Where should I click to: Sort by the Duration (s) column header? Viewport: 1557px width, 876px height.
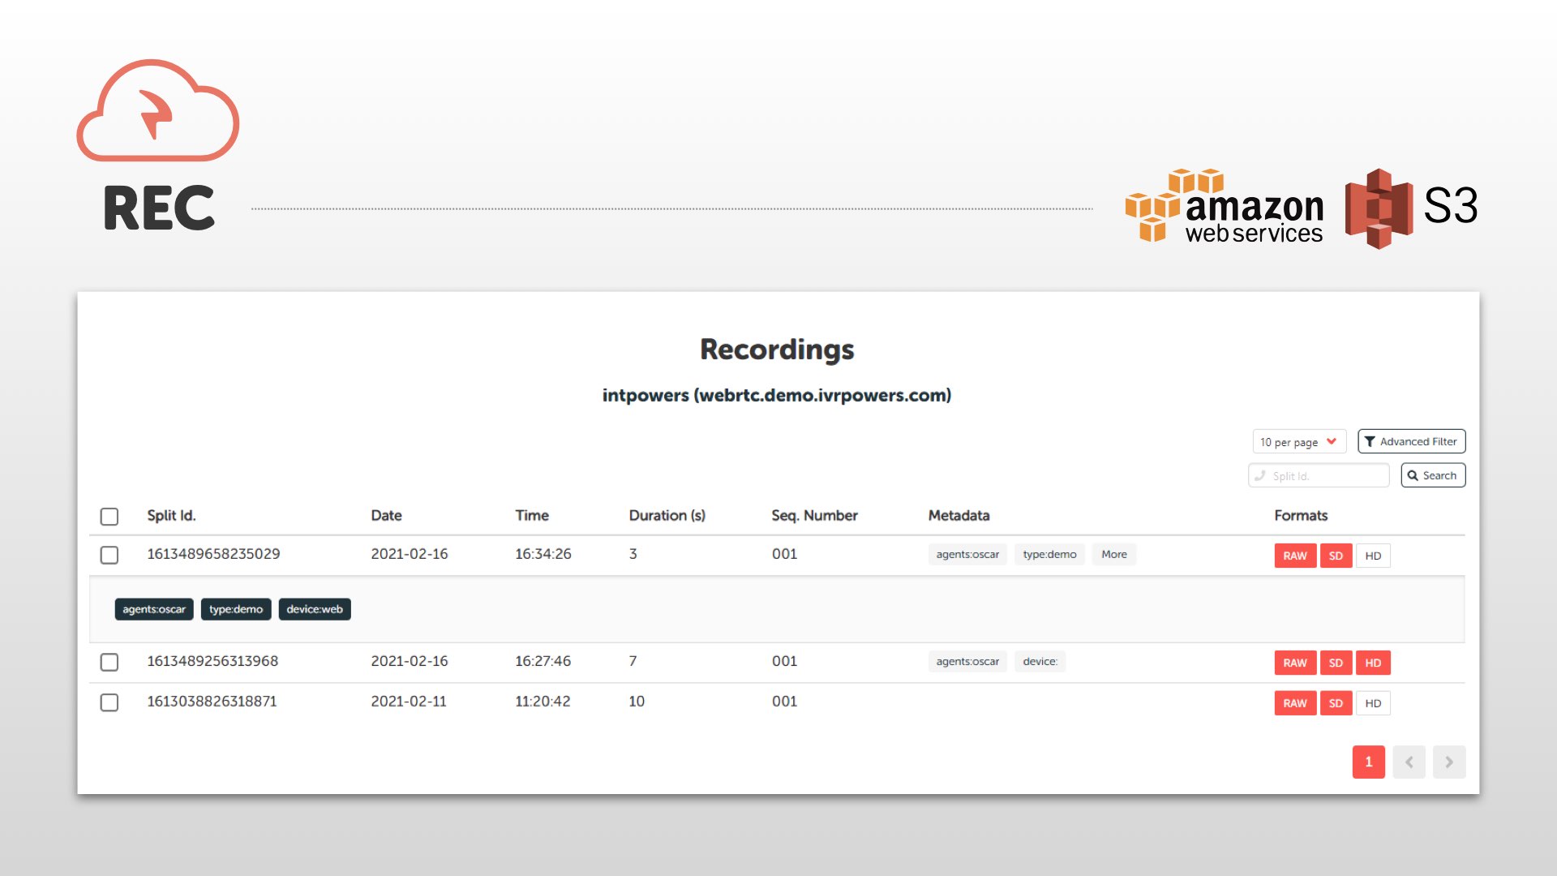coord(667,515)
